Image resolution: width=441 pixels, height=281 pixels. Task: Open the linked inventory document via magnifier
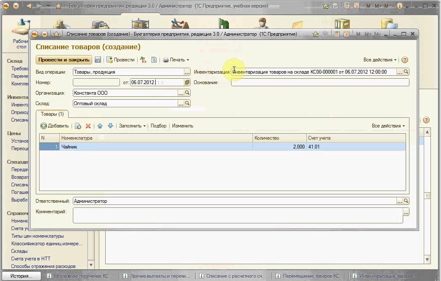(406, 72)
